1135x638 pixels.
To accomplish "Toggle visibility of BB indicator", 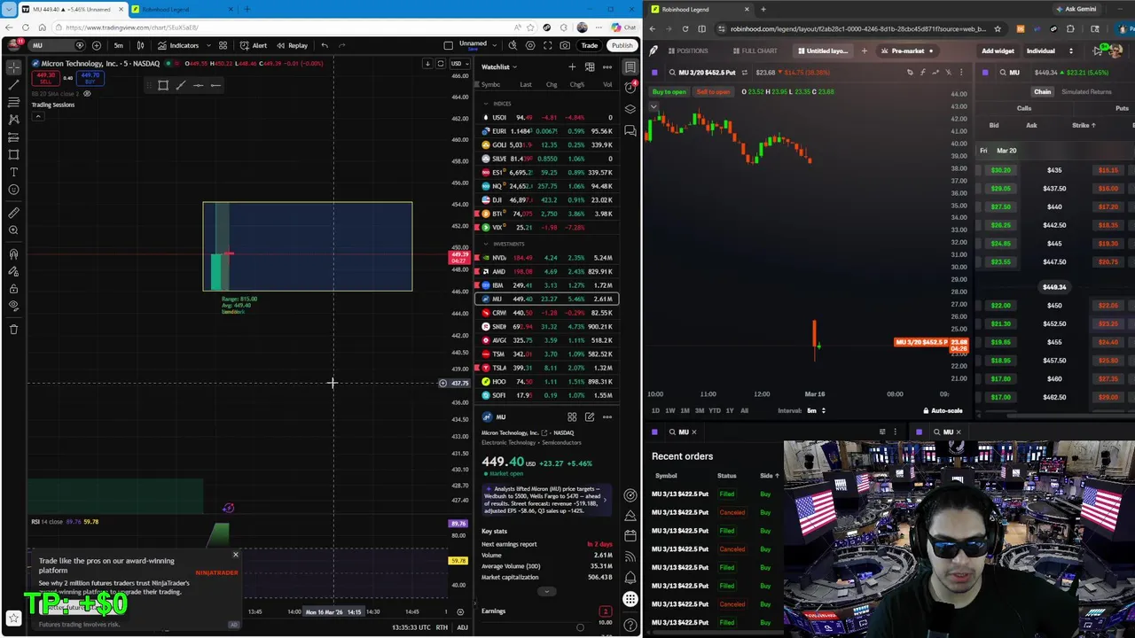I will pos(87,94).
